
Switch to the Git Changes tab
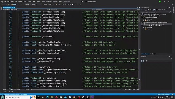point(153,54)
